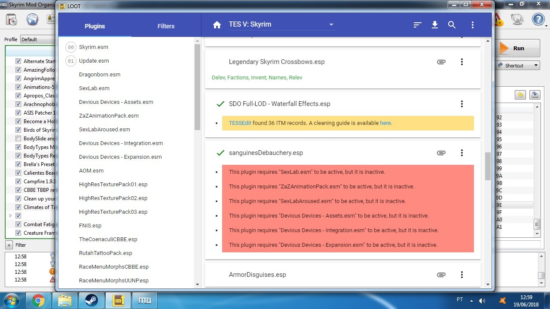This screenshot has height=309, width=550.
Task: Switch to the Filters tab
Action: [166, 26]
